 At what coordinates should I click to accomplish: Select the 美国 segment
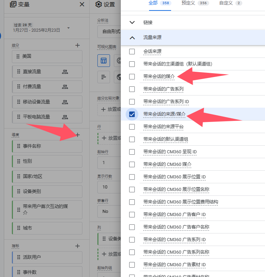pos(47,56)
